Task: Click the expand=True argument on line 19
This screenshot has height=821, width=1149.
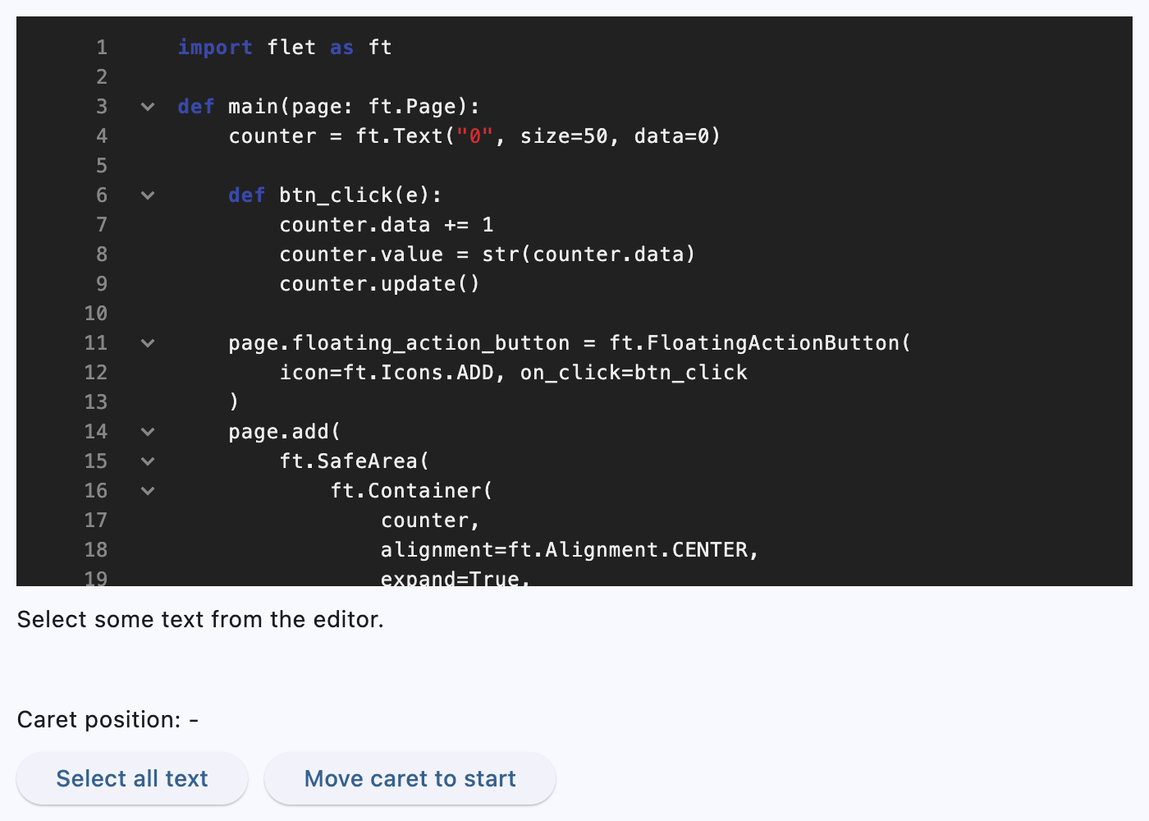Action: click(453, 577)
